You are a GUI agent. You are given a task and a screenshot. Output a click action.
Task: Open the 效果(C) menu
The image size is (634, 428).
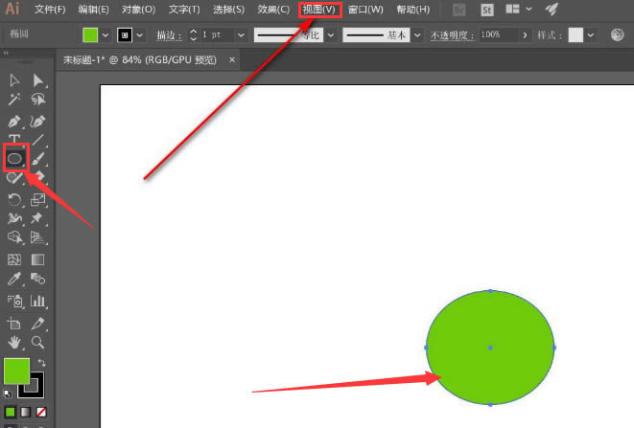(273, 10)
